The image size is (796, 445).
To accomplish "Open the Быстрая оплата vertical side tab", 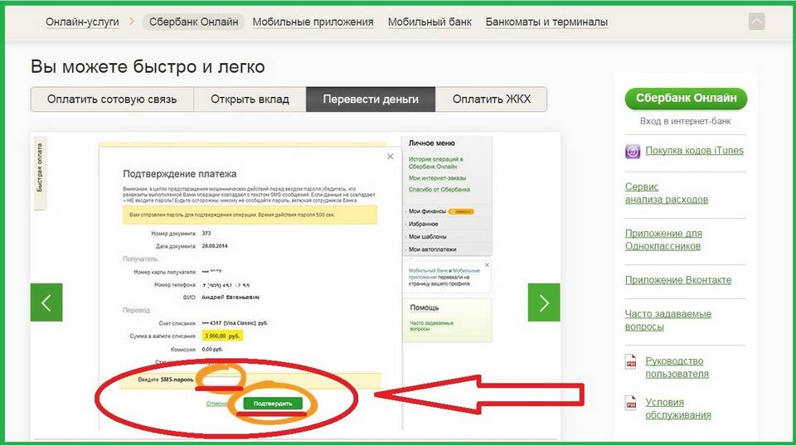I will coord(40,172).
